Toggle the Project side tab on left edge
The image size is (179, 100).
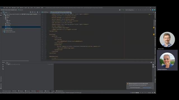(1, 14)
